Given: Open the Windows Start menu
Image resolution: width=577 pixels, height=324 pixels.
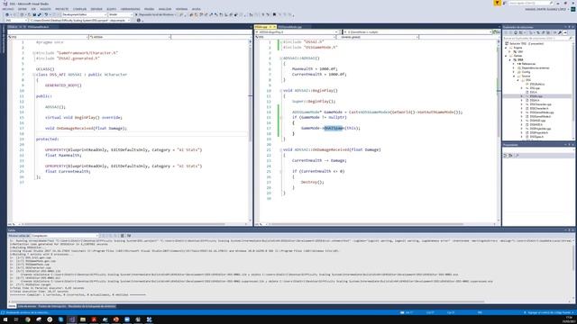Looking at the screenshot, I should tap(5, 319).
